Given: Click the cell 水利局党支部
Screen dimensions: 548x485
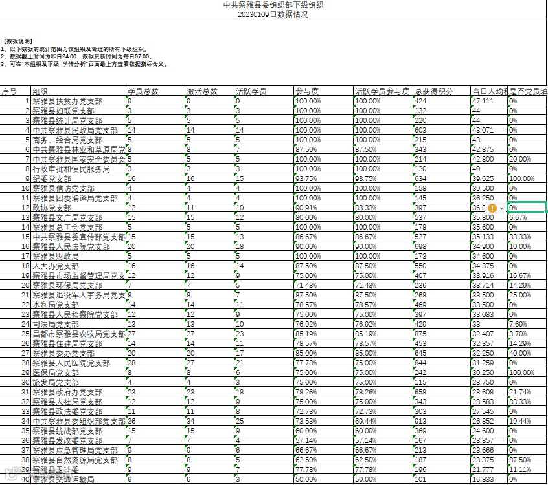Looking at the screenshot, I should (78, 305).
